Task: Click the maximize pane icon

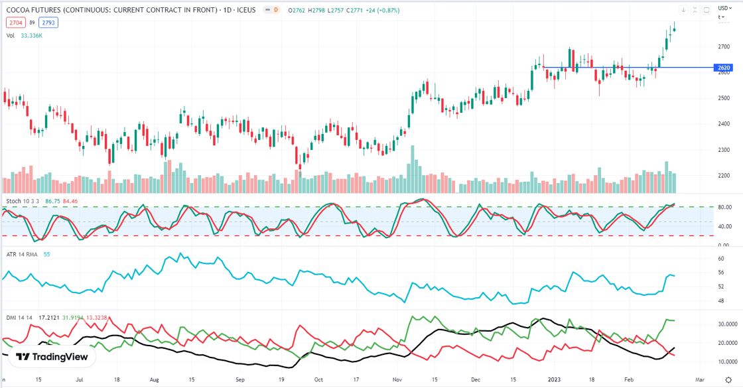Action: (707, 10)
